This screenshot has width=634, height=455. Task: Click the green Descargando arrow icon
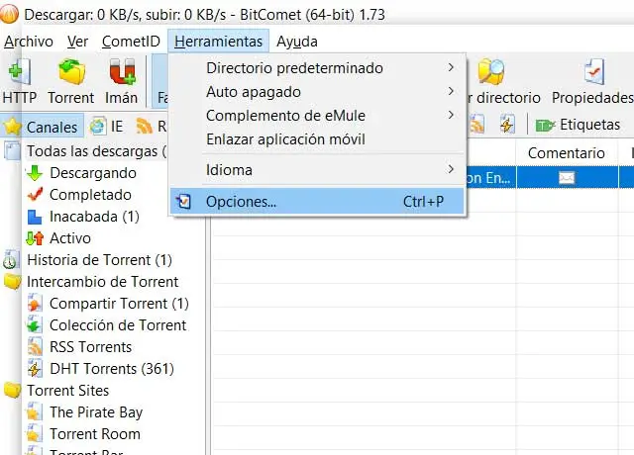(x=35, y=173)
